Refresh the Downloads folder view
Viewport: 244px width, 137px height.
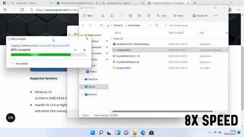pos(157,25)
